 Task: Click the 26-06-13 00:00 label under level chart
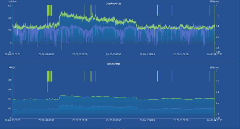181,120
